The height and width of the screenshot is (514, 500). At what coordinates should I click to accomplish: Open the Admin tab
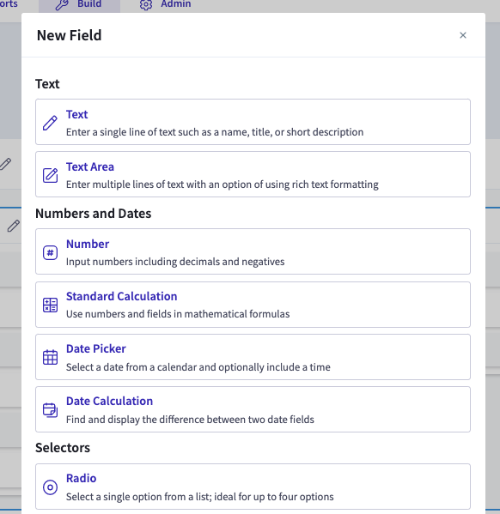tap(165, 5)
